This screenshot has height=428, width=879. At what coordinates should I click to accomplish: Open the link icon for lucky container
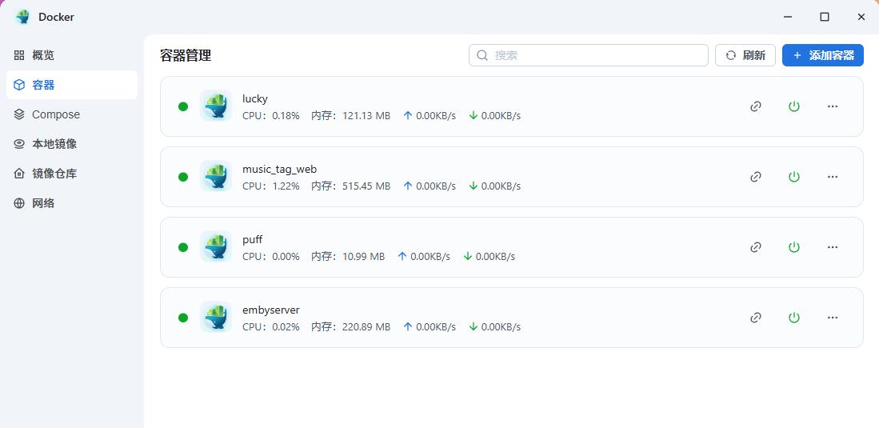[x=756, y=106]
